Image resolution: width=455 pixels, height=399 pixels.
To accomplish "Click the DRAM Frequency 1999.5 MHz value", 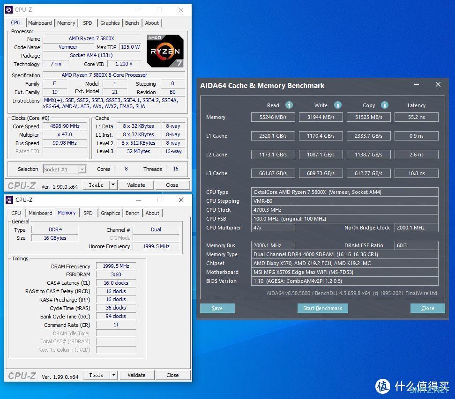I will coord(116,266).
